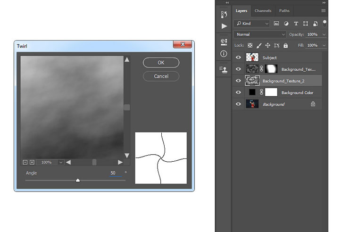342x232 pixels.
Task: Open Twirl preview zoom percentage dropdown
Action: (x=61, y=162)
